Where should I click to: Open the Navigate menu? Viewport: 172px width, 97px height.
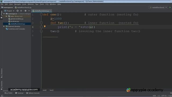pyautogui.click(x=17, y=4)
